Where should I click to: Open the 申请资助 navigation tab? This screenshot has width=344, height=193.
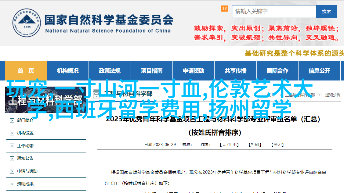[194, 71]
